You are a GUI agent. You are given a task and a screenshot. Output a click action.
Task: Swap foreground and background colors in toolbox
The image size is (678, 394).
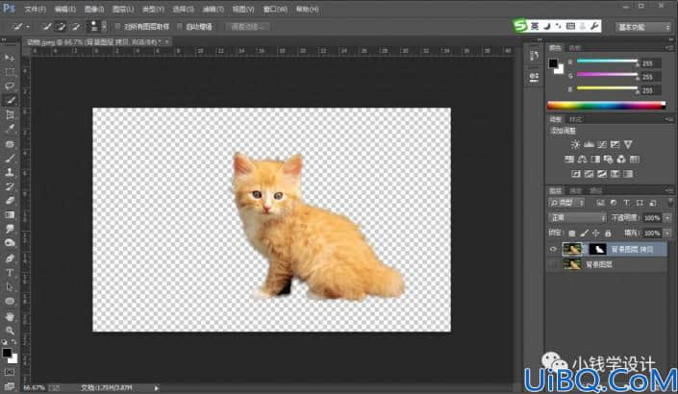point(13,342)
